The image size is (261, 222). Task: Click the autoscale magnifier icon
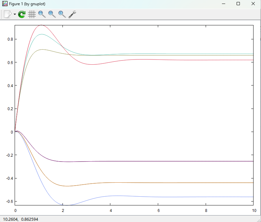[x=62, y=14]
